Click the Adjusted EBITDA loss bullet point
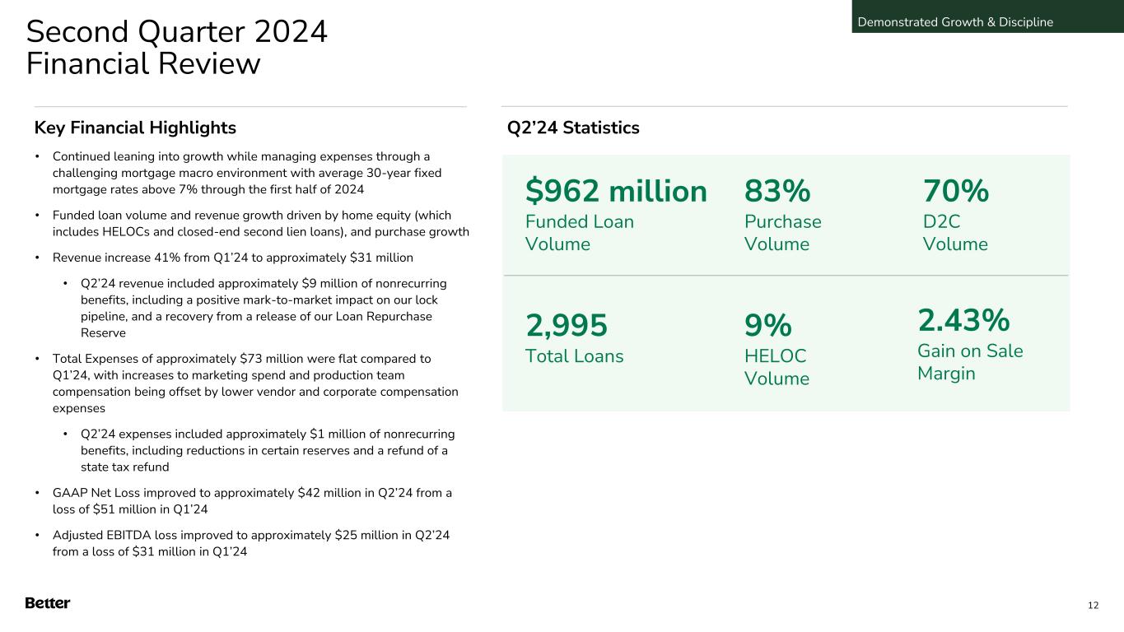1124x632 pixels. coord(250,543)
